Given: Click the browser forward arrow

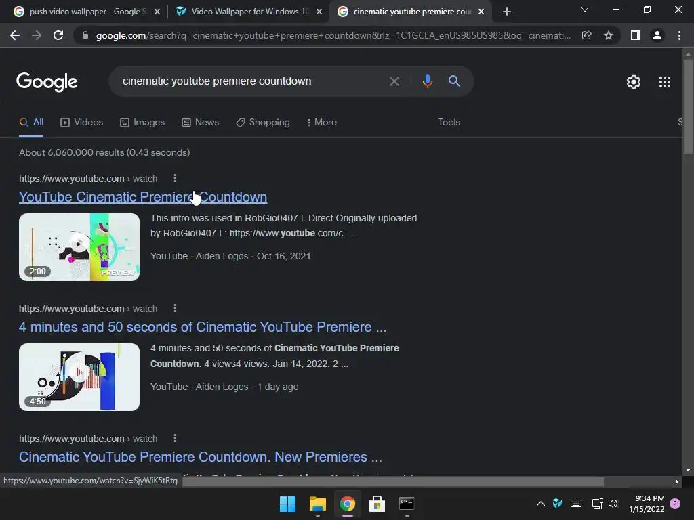Looking at the screenshot, I should 37,35.
